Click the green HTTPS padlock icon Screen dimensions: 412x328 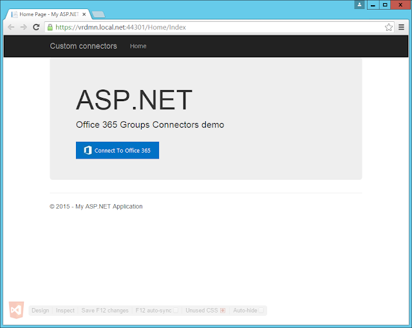coord(50,27)
